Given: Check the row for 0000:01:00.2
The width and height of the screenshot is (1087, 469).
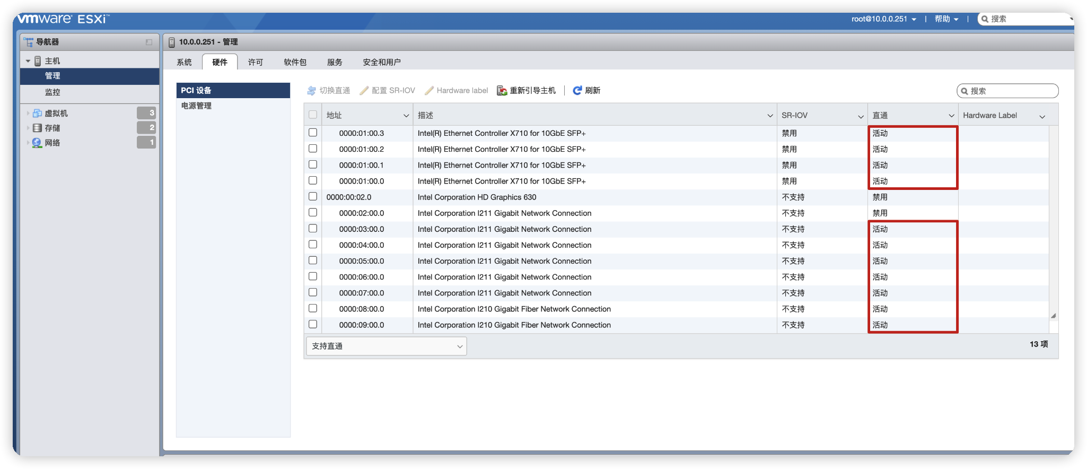Looking at the screenshot, I should click(313, 149).
